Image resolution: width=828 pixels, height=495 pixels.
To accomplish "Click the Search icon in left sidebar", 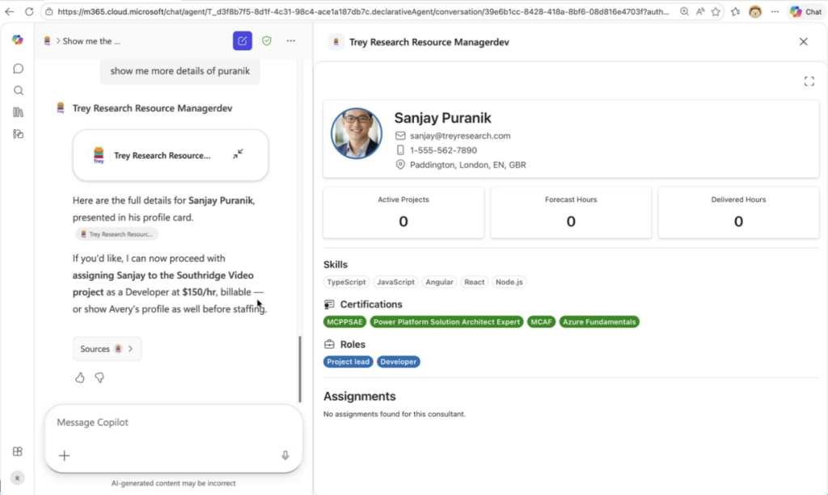I will tap(18, 90).
